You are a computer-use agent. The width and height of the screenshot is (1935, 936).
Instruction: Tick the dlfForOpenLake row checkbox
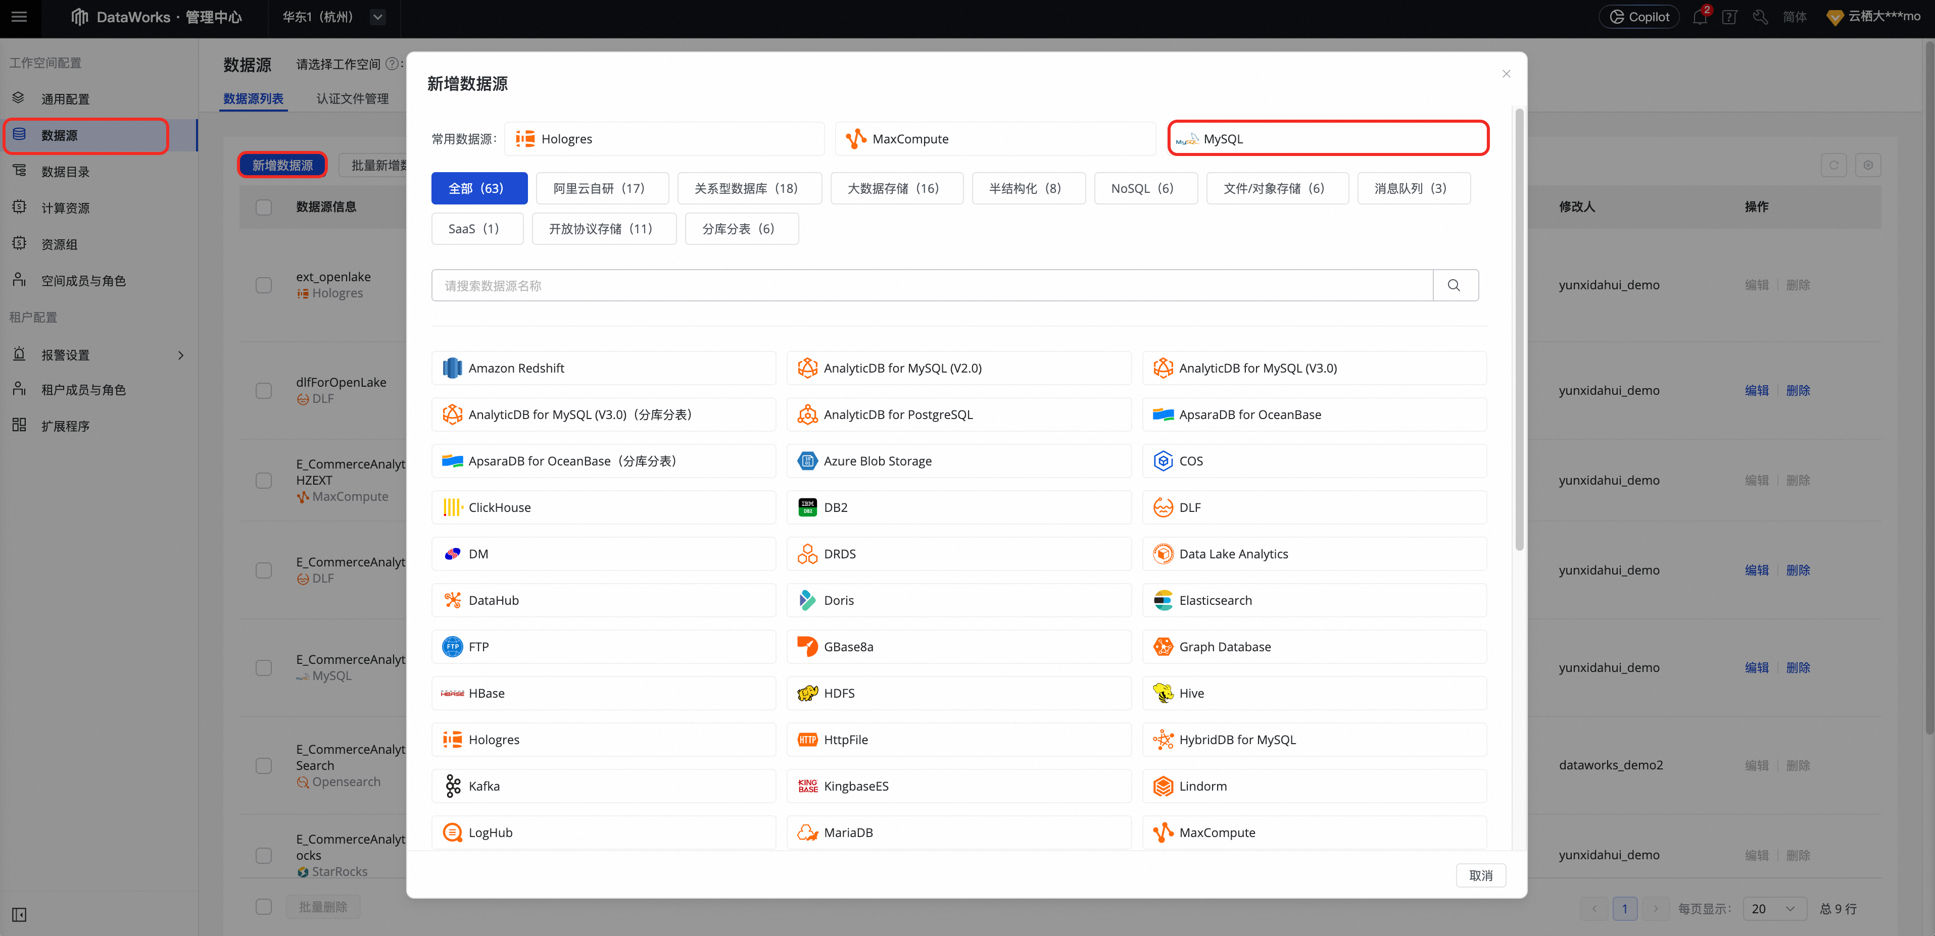coord(264,390)
